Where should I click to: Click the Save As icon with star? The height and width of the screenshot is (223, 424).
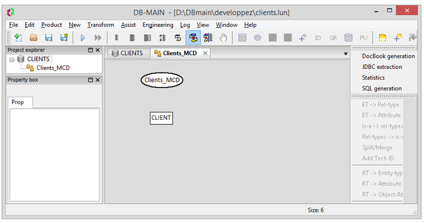click(64, 38)
